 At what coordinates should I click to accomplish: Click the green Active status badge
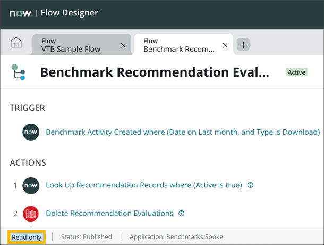[296, 72]
